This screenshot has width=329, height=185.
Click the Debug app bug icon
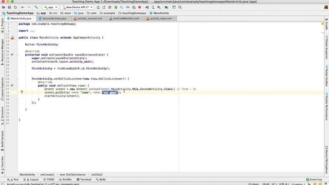116,7
